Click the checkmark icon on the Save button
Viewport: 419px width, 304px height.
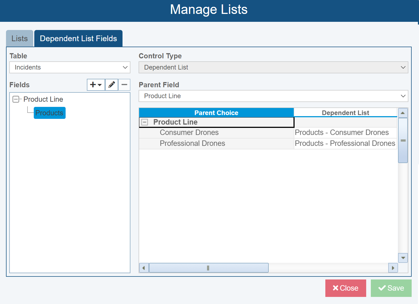coord(382,288)
